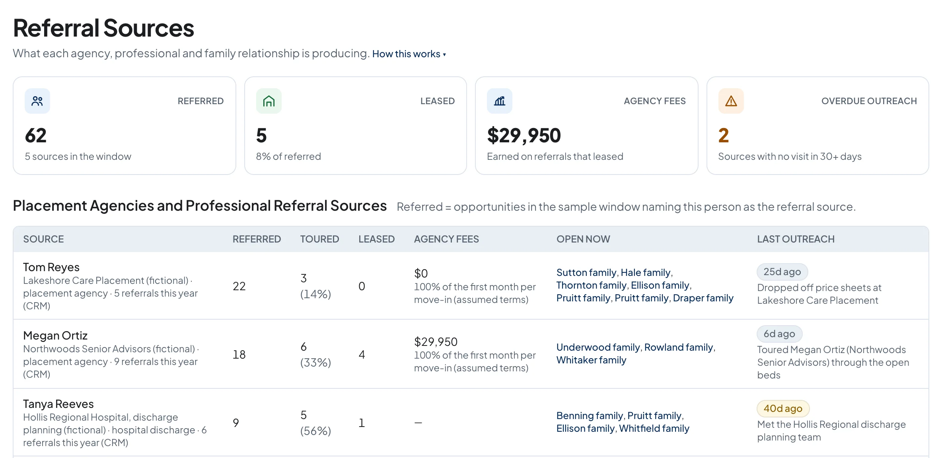Select the Tanya Reeves source name

[x=58, y=404]
